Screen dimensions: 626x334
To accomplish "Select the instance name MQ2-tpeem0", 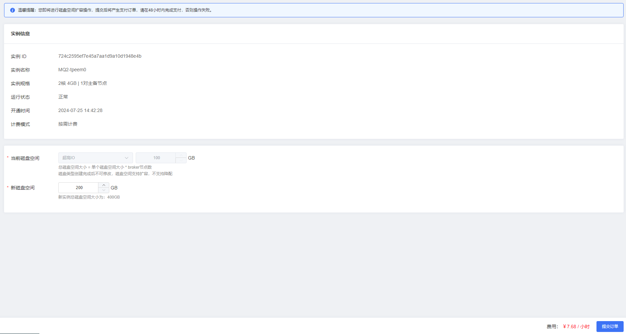I will pos(72,70).
